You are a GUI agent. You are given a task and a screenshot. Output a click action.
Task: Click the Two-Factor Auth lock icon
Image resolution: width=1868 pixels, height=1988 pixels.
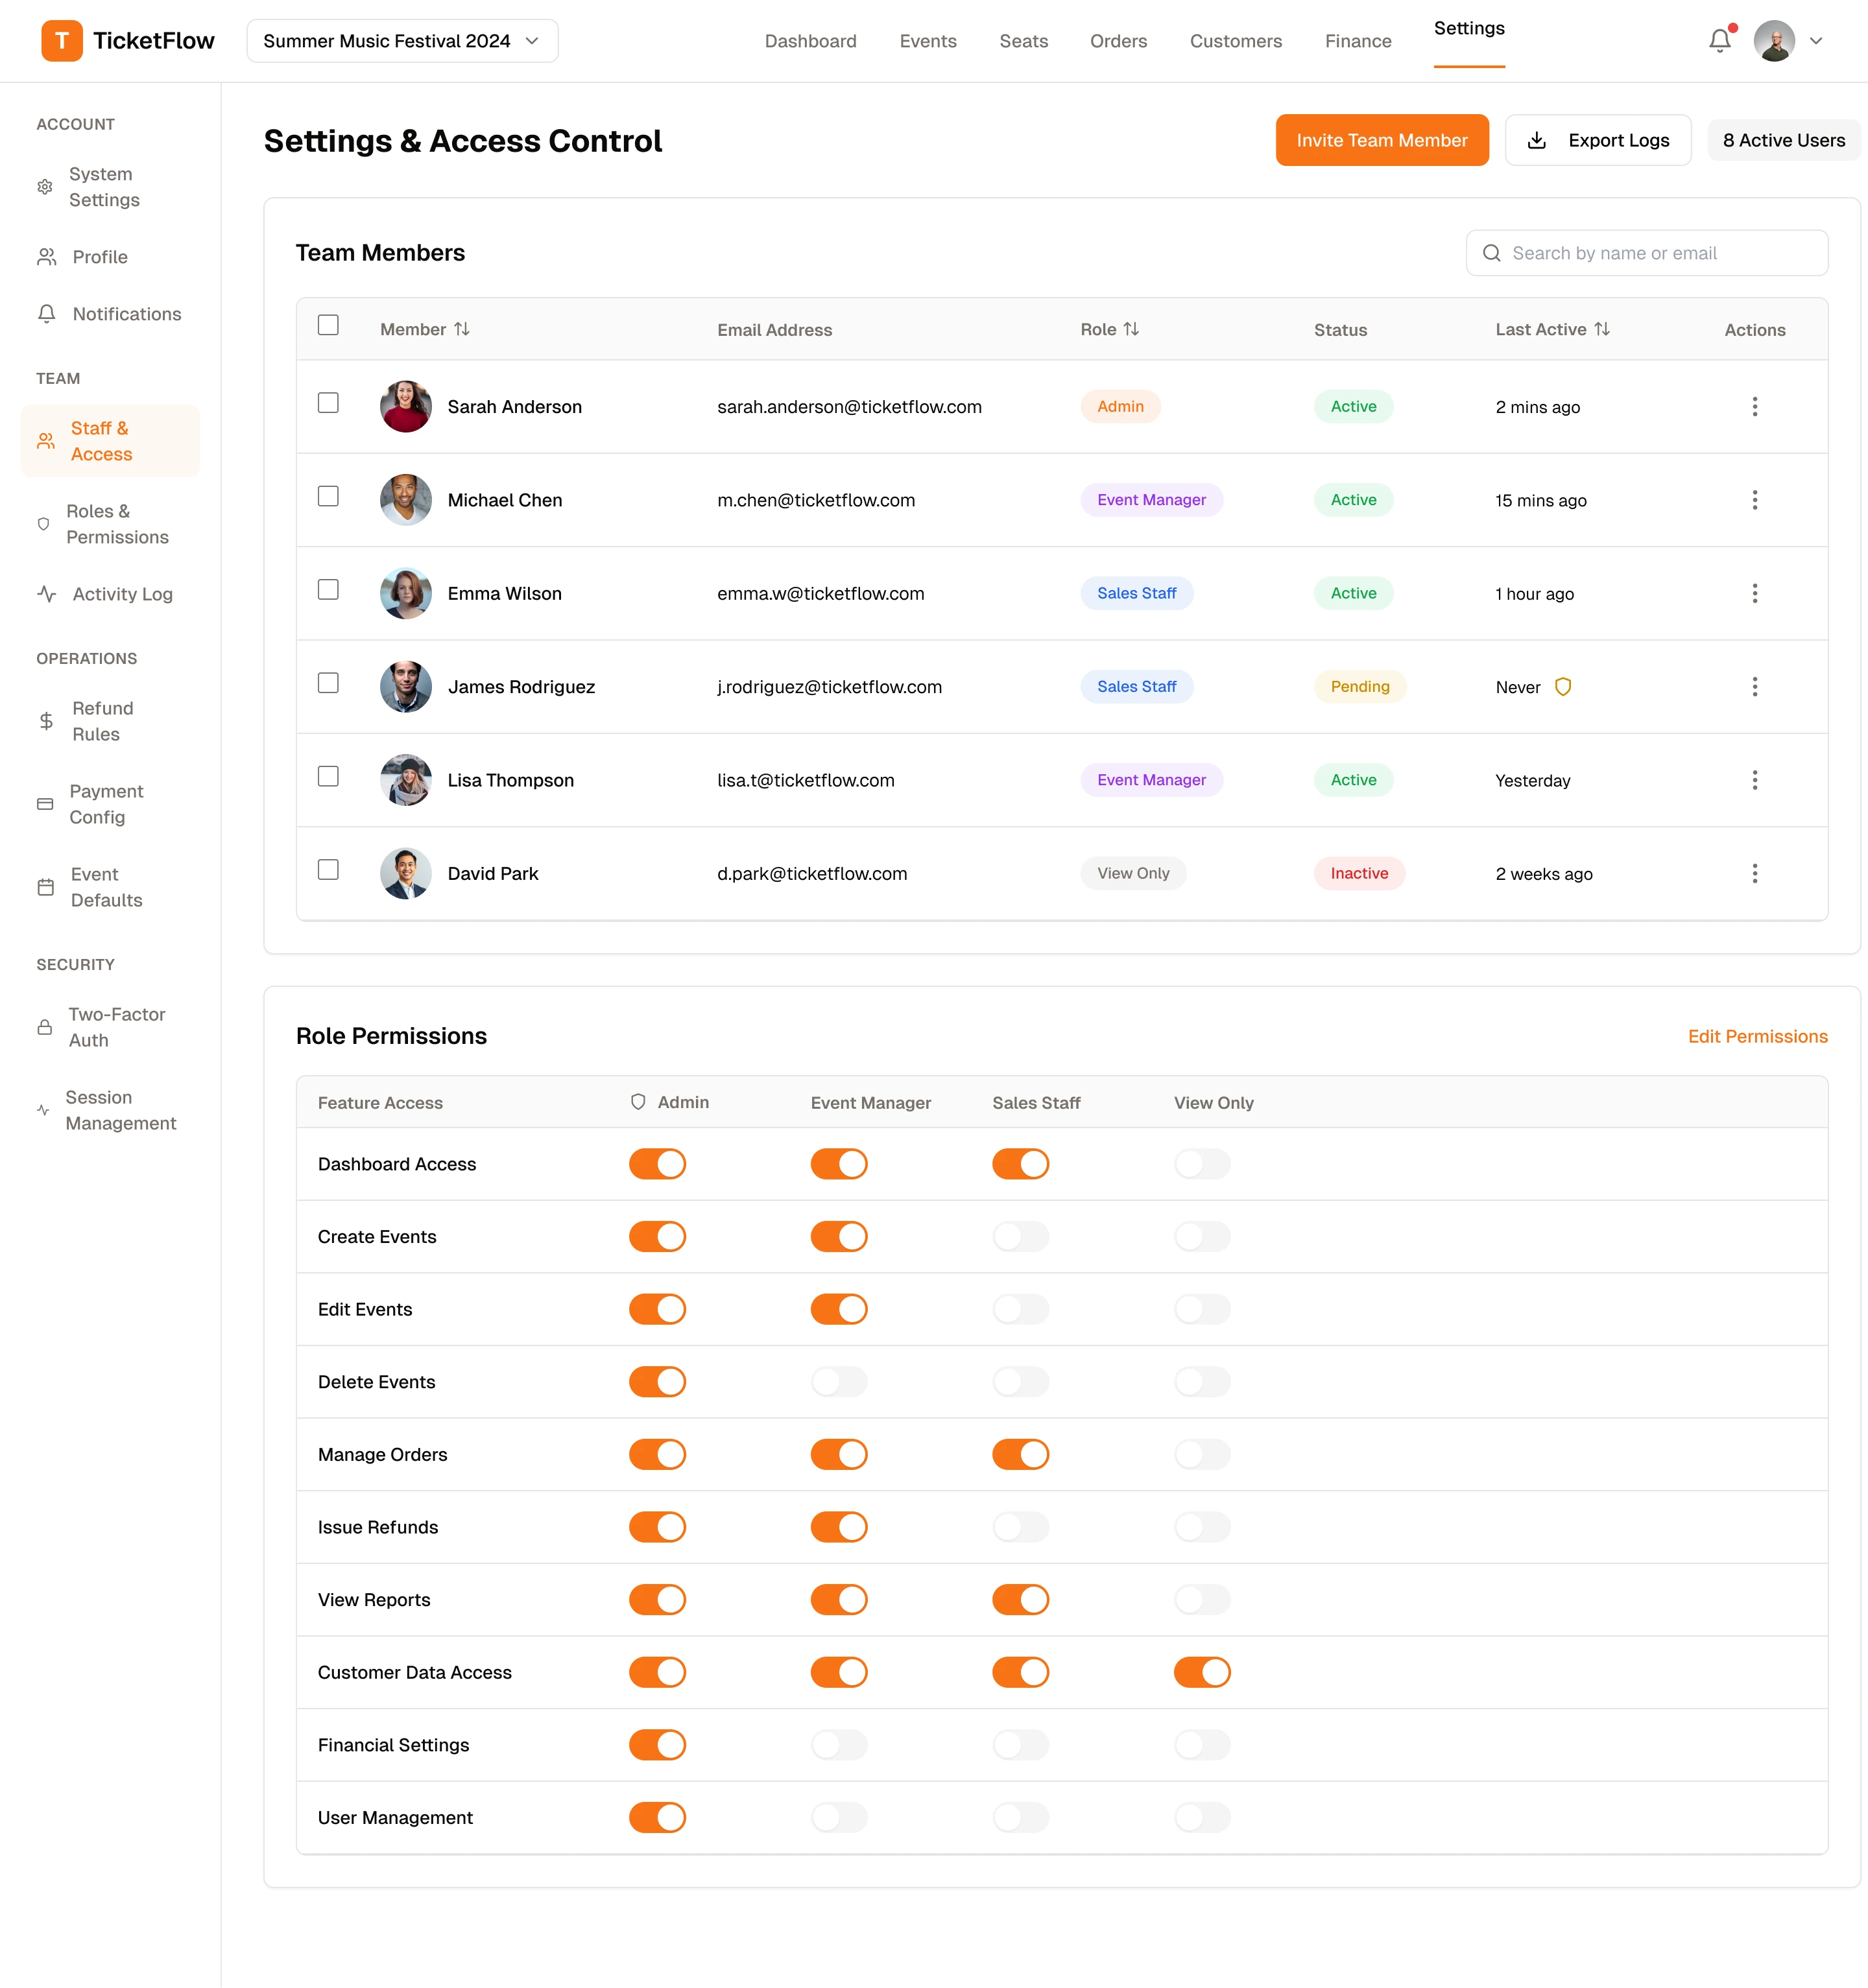(x=45, y=1027)
